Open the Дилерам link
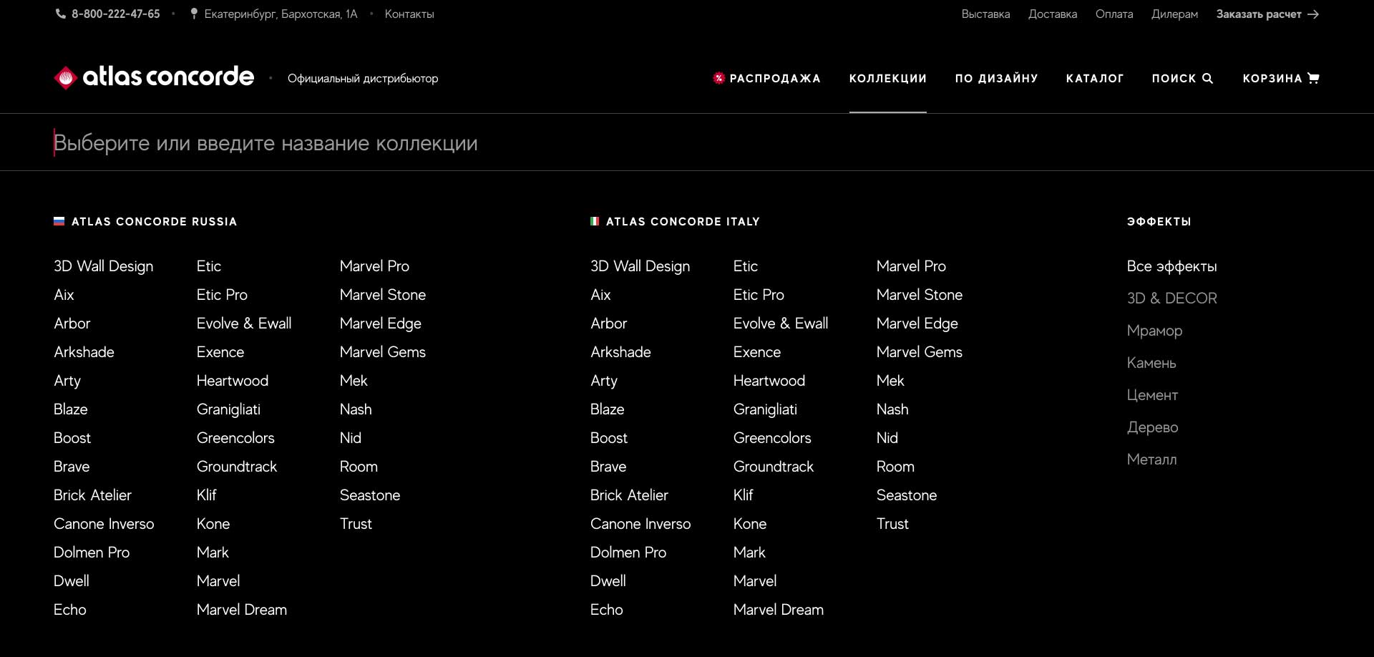Screen dimensions: 1374x657 pyautogui.click(x=1174, y=14)
